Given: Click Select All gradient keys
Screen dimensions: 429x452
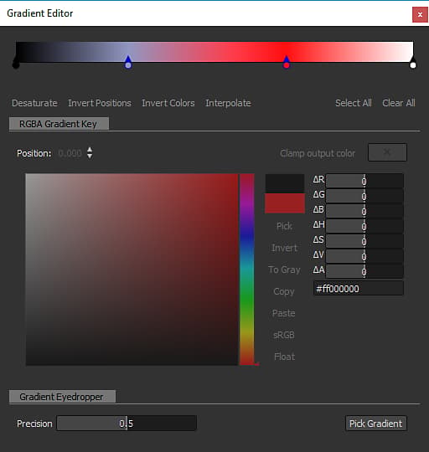Looking at the screenshot, I should tap(354, 103).
